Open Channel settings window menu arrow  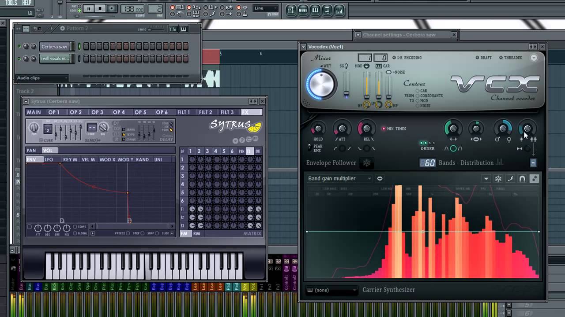point(358,35)
